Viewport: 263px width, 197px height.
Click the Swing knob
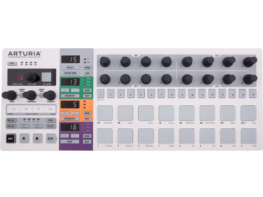tap(10, 95)
